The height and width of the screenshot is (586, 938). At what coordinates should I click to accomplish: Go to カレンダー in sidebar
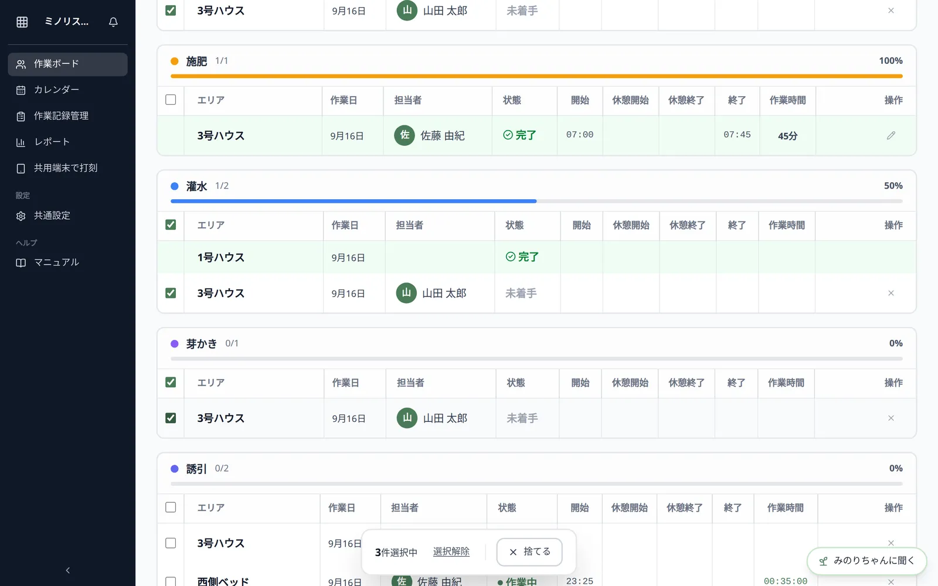[x=67, y=90]
